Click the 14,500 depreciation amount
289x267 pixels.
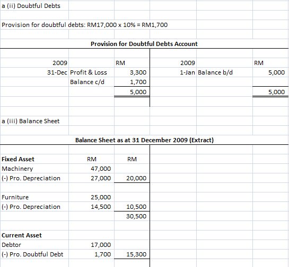point(91,207)
